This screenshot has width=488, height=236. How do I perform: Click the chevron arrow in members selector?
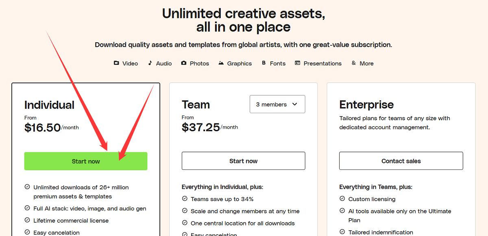pos(295,104)
